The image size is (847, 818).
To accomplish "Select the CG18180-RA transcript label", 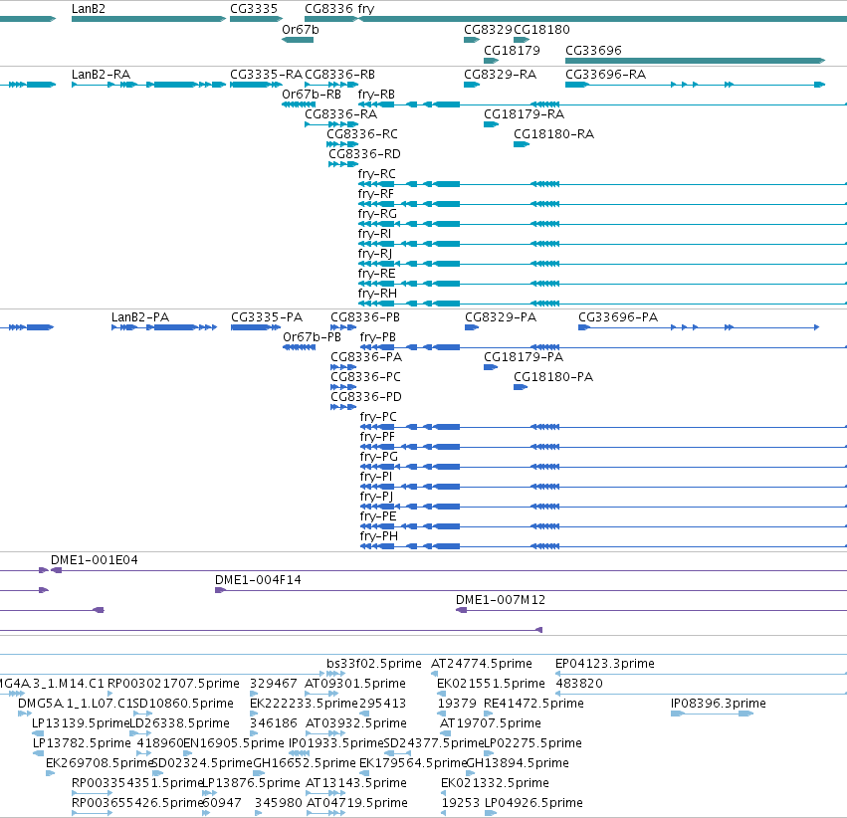I will (x=553, y=134).
